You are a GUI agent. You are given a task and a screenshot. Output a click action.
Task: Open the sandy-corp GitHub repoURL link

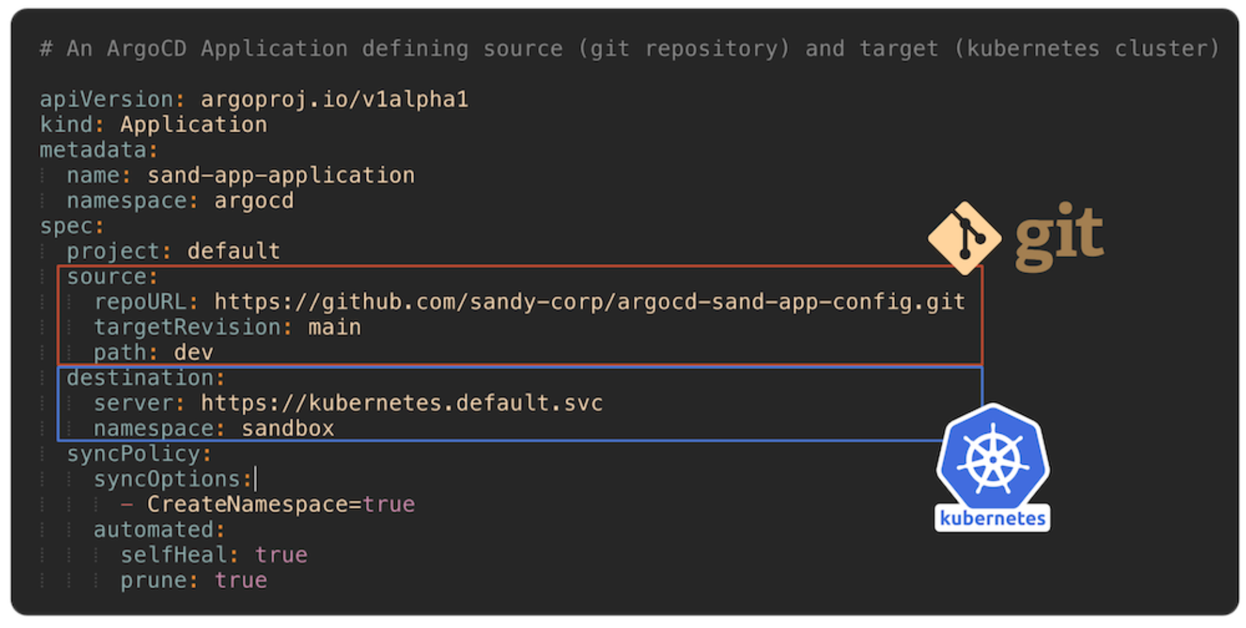(589, 302)
